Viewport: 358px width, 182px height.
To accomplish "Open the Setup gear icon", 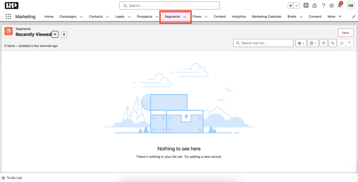I will [x=331, y=6].
